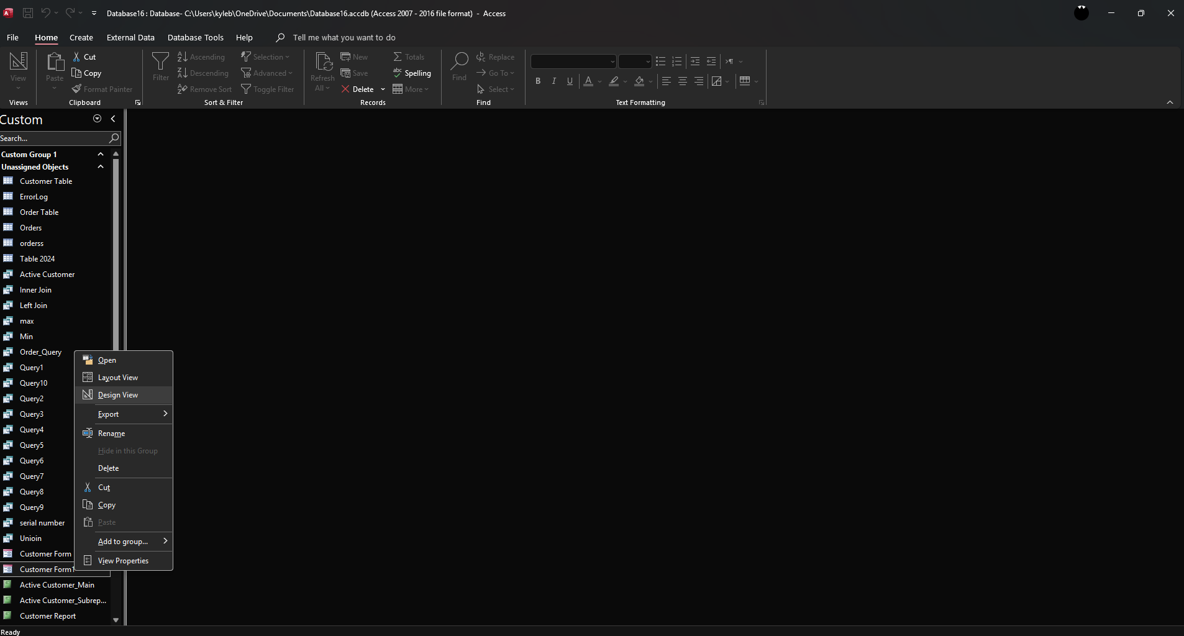Click the Delete record X icon
Image resolution: width=1184 pixels, height=636 pixels.
[345, 89]
